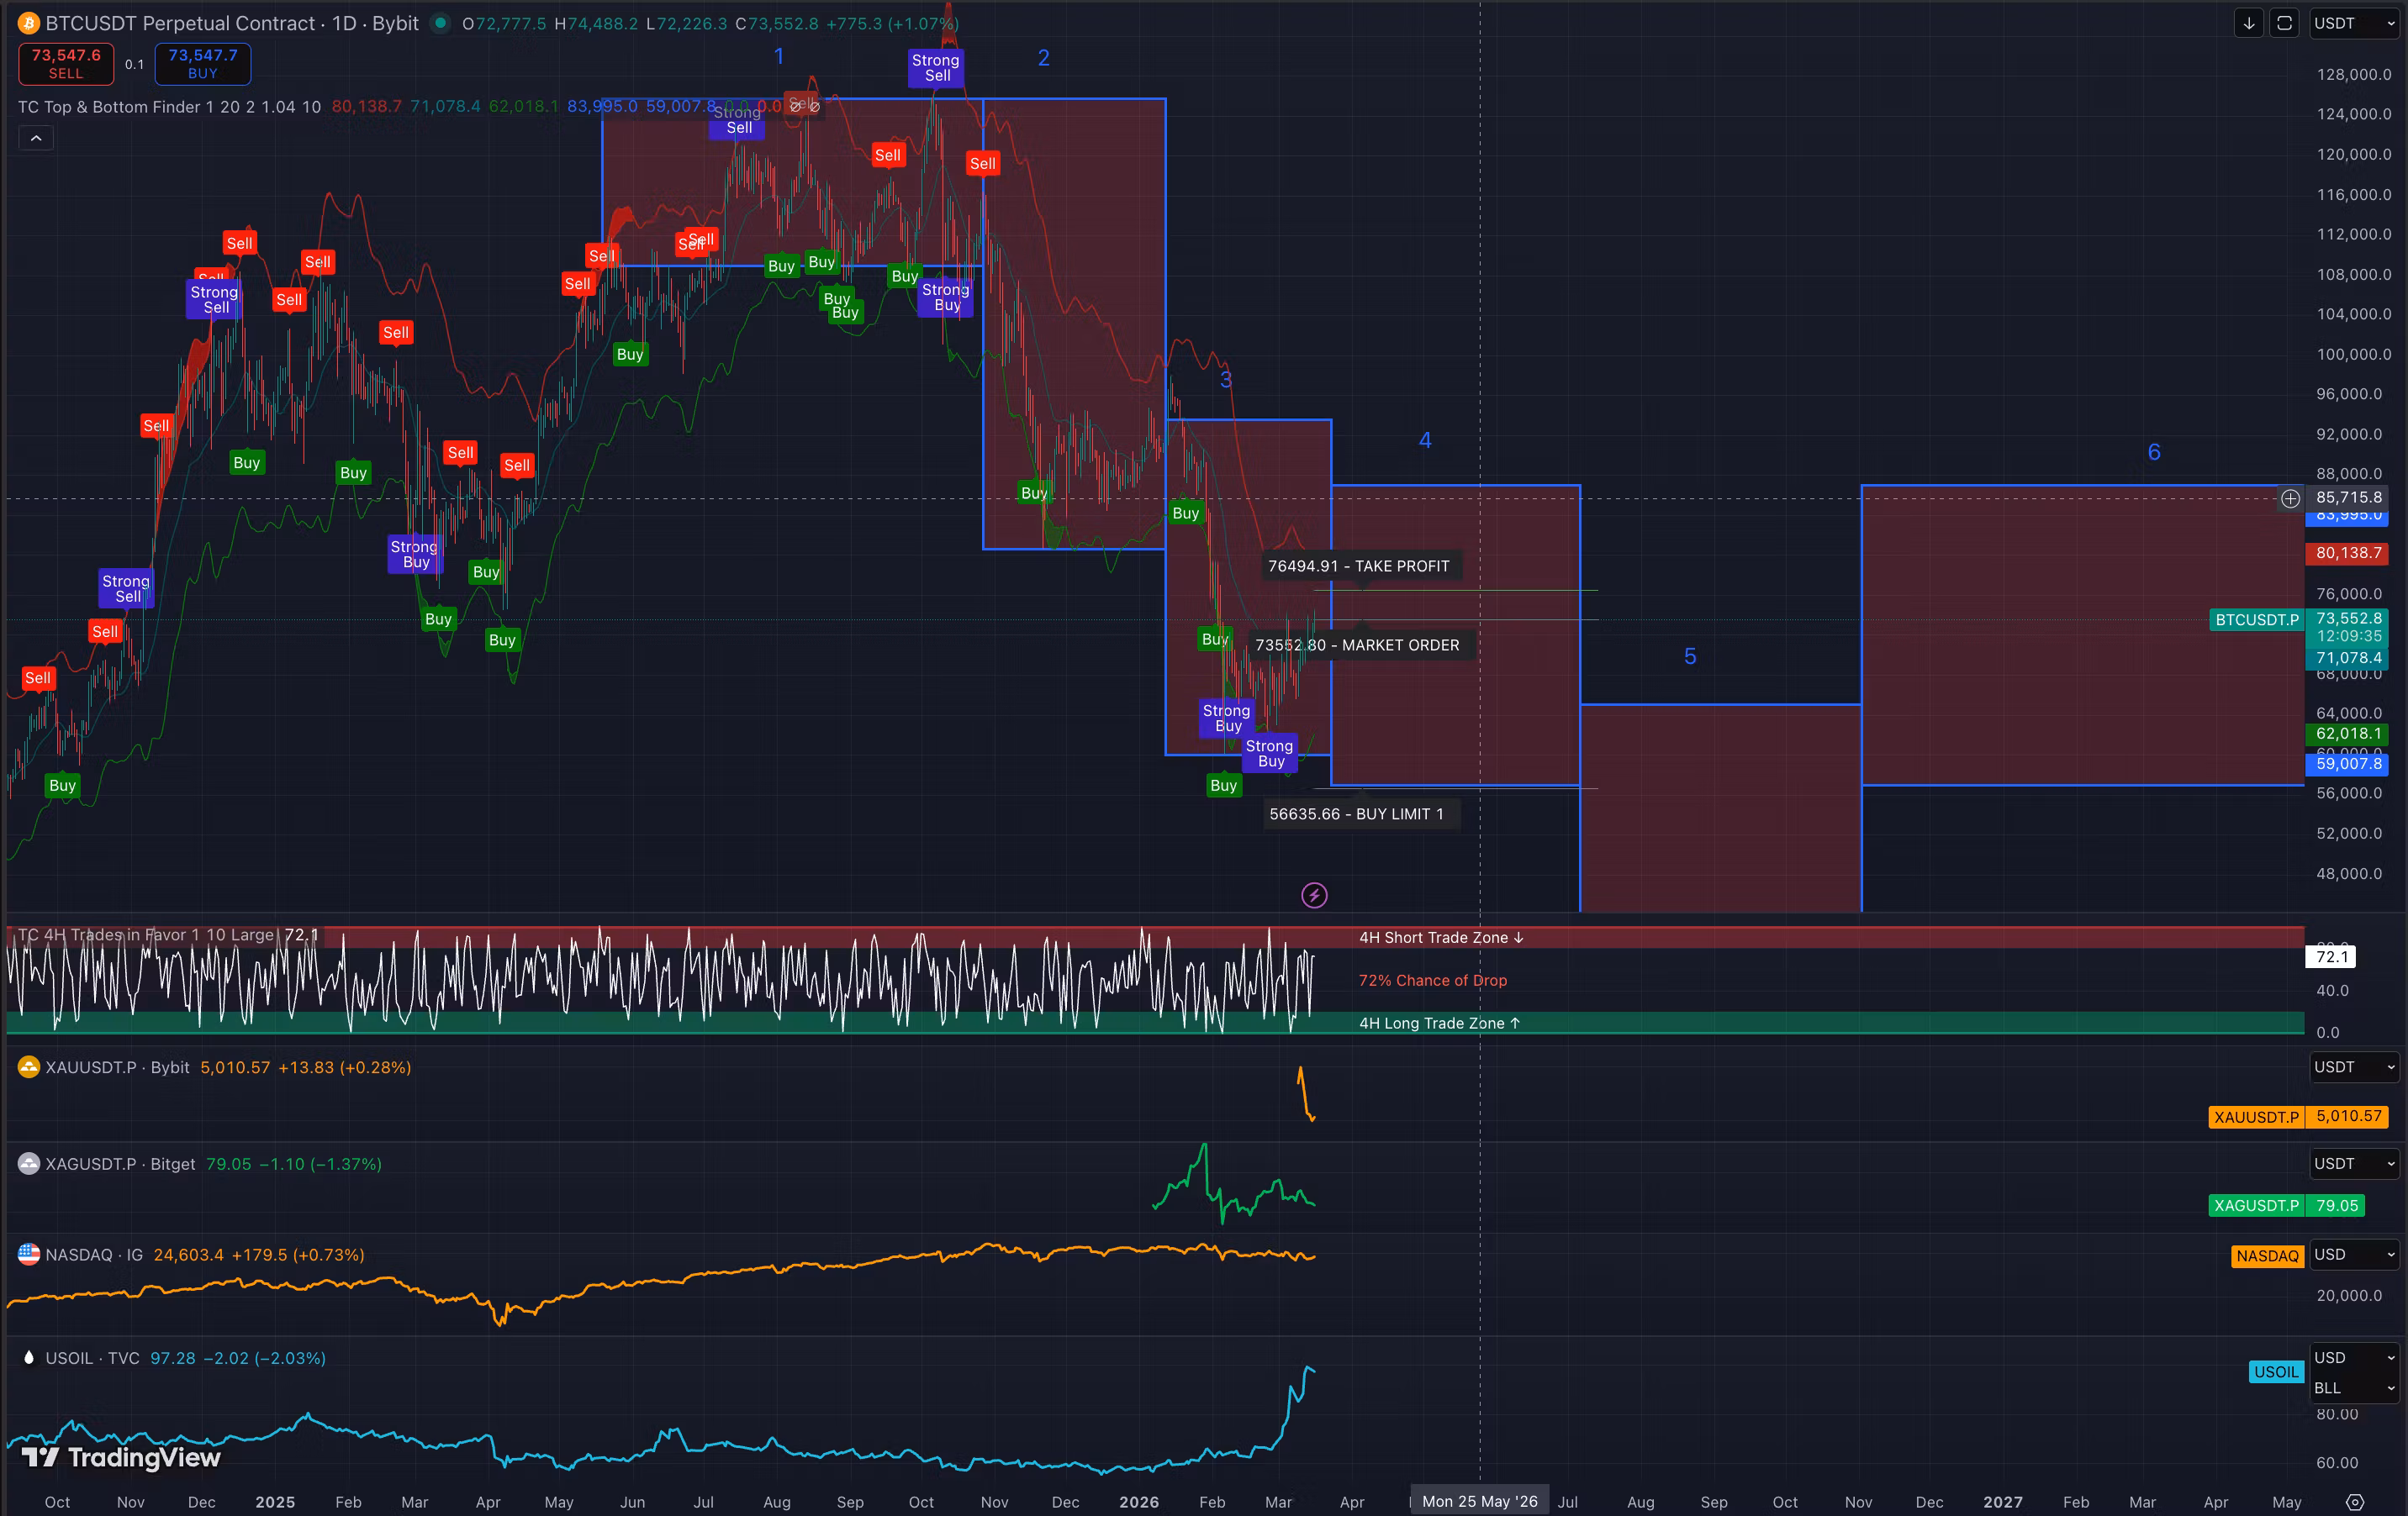Click the 2027 year label on time axis
The height and width of the screenshot is (1516, 2408).
click(x=2003, y=1502)
